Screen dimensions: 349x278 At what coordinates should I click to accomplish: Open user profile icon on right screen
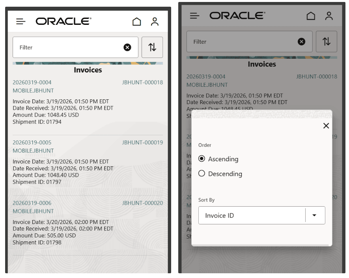click(329, 16)
